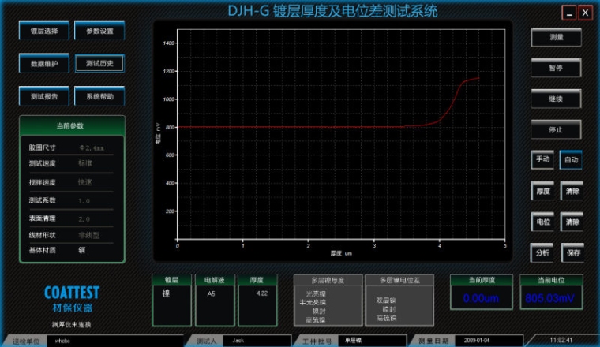Click the 多层镍厚度 panel header
Image resolution: width=600 pixels, height=347 pixels.
(x=328, y=280)
